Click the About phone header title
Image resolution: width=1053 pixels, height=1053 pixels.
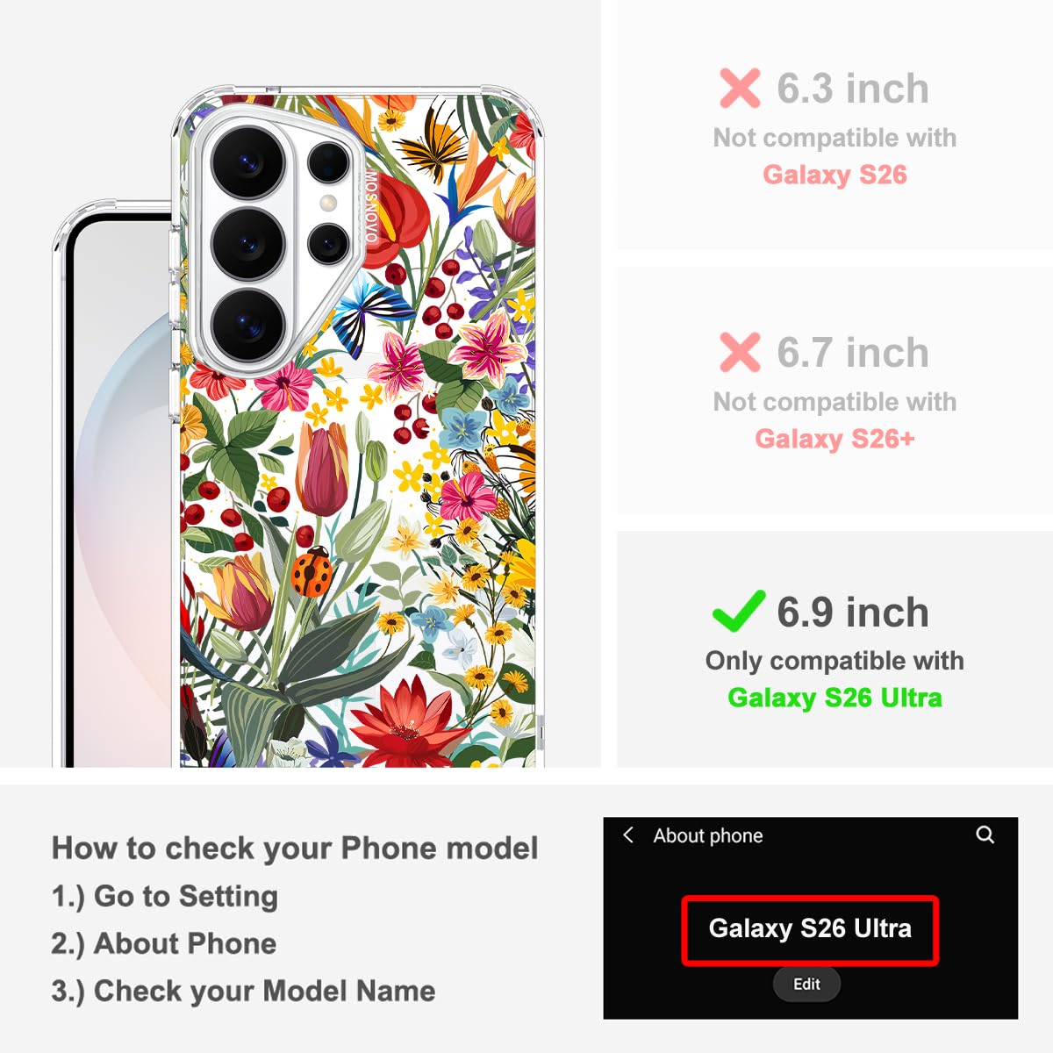click(x=708, y=835)
